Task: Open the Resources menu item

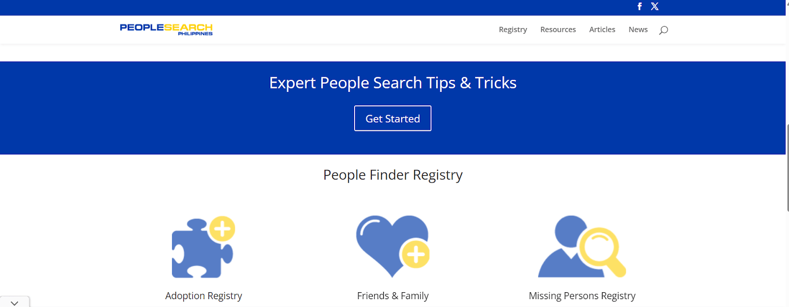Action: click(x=558, y=30)
